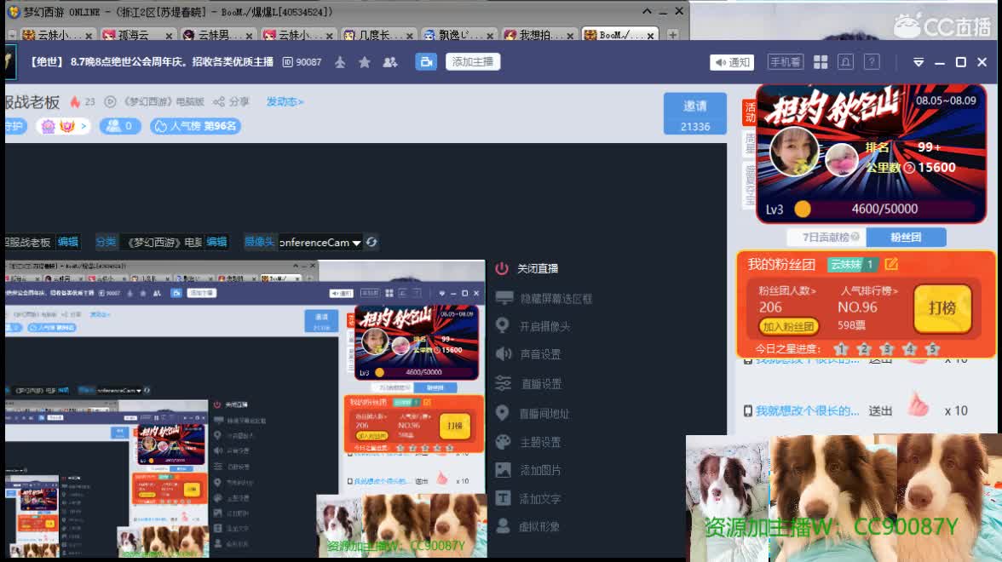Collapse the game window with the caret
This screenshot has height=562, width=1002.
647,11
